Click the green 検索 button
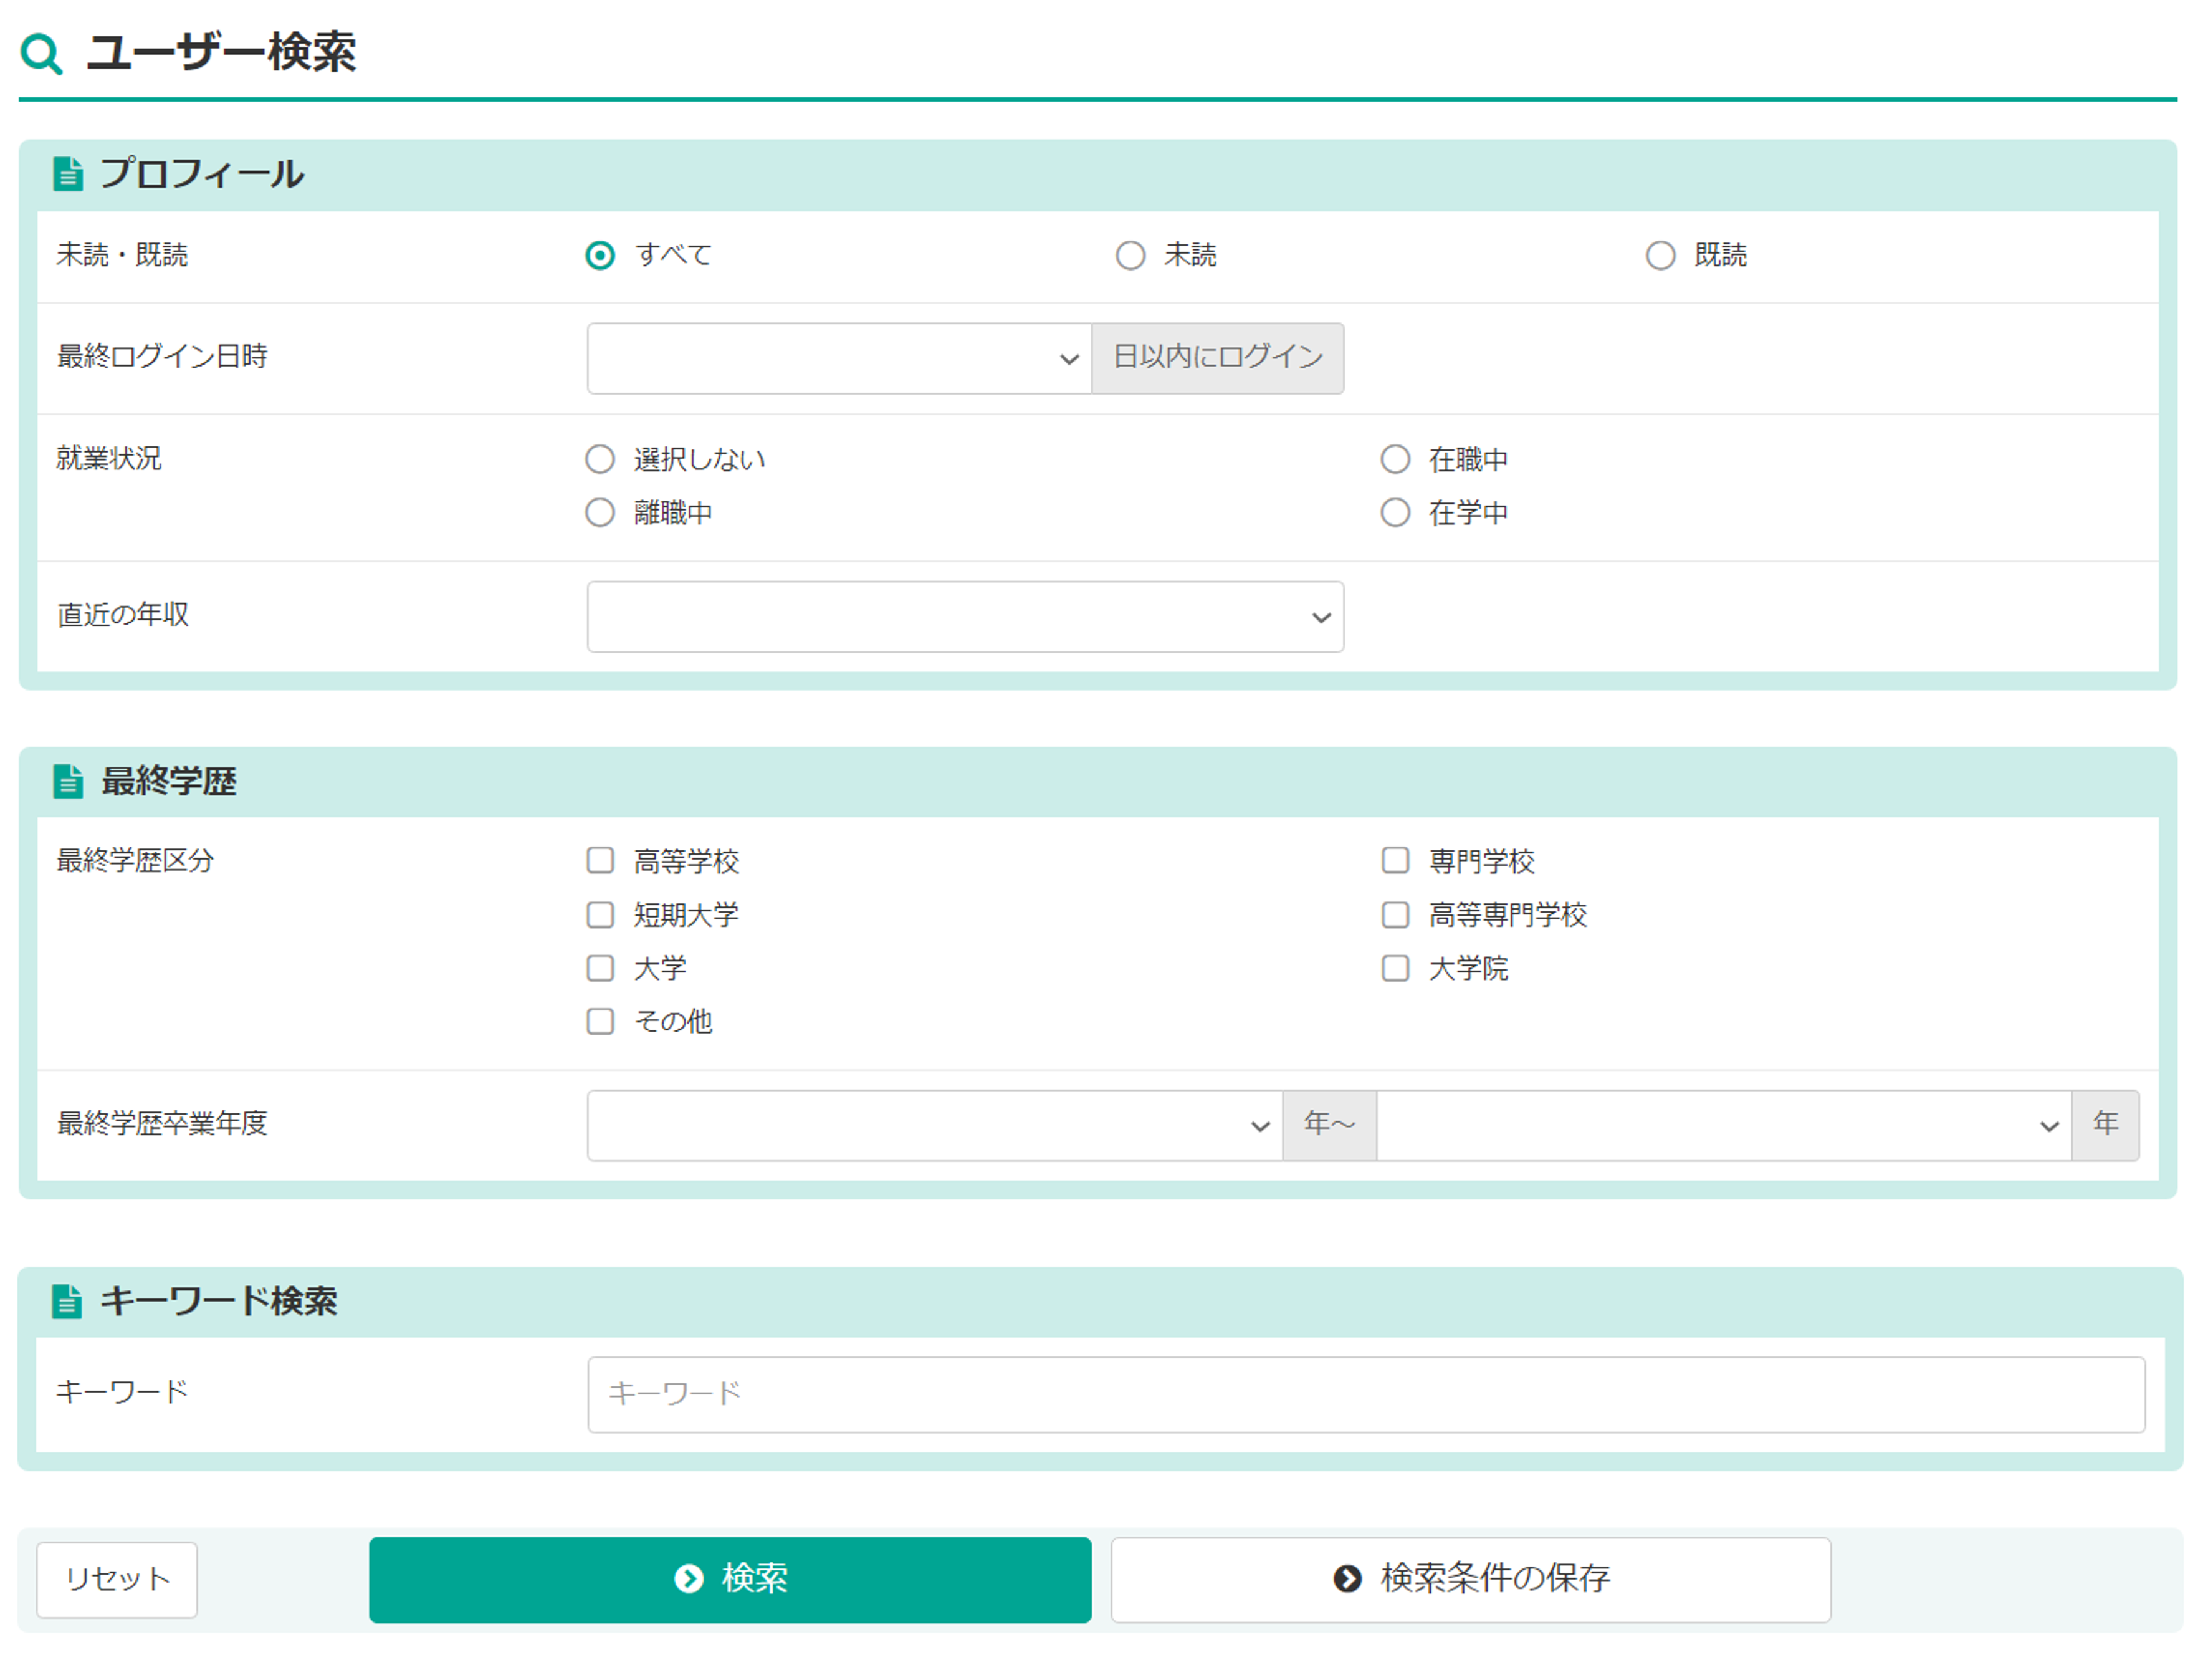The height and width of the screenshot is (1680, 2198). point(730,1579)
